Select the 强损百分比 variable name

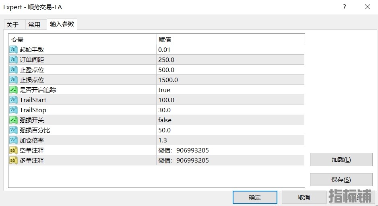coord(35,130)
